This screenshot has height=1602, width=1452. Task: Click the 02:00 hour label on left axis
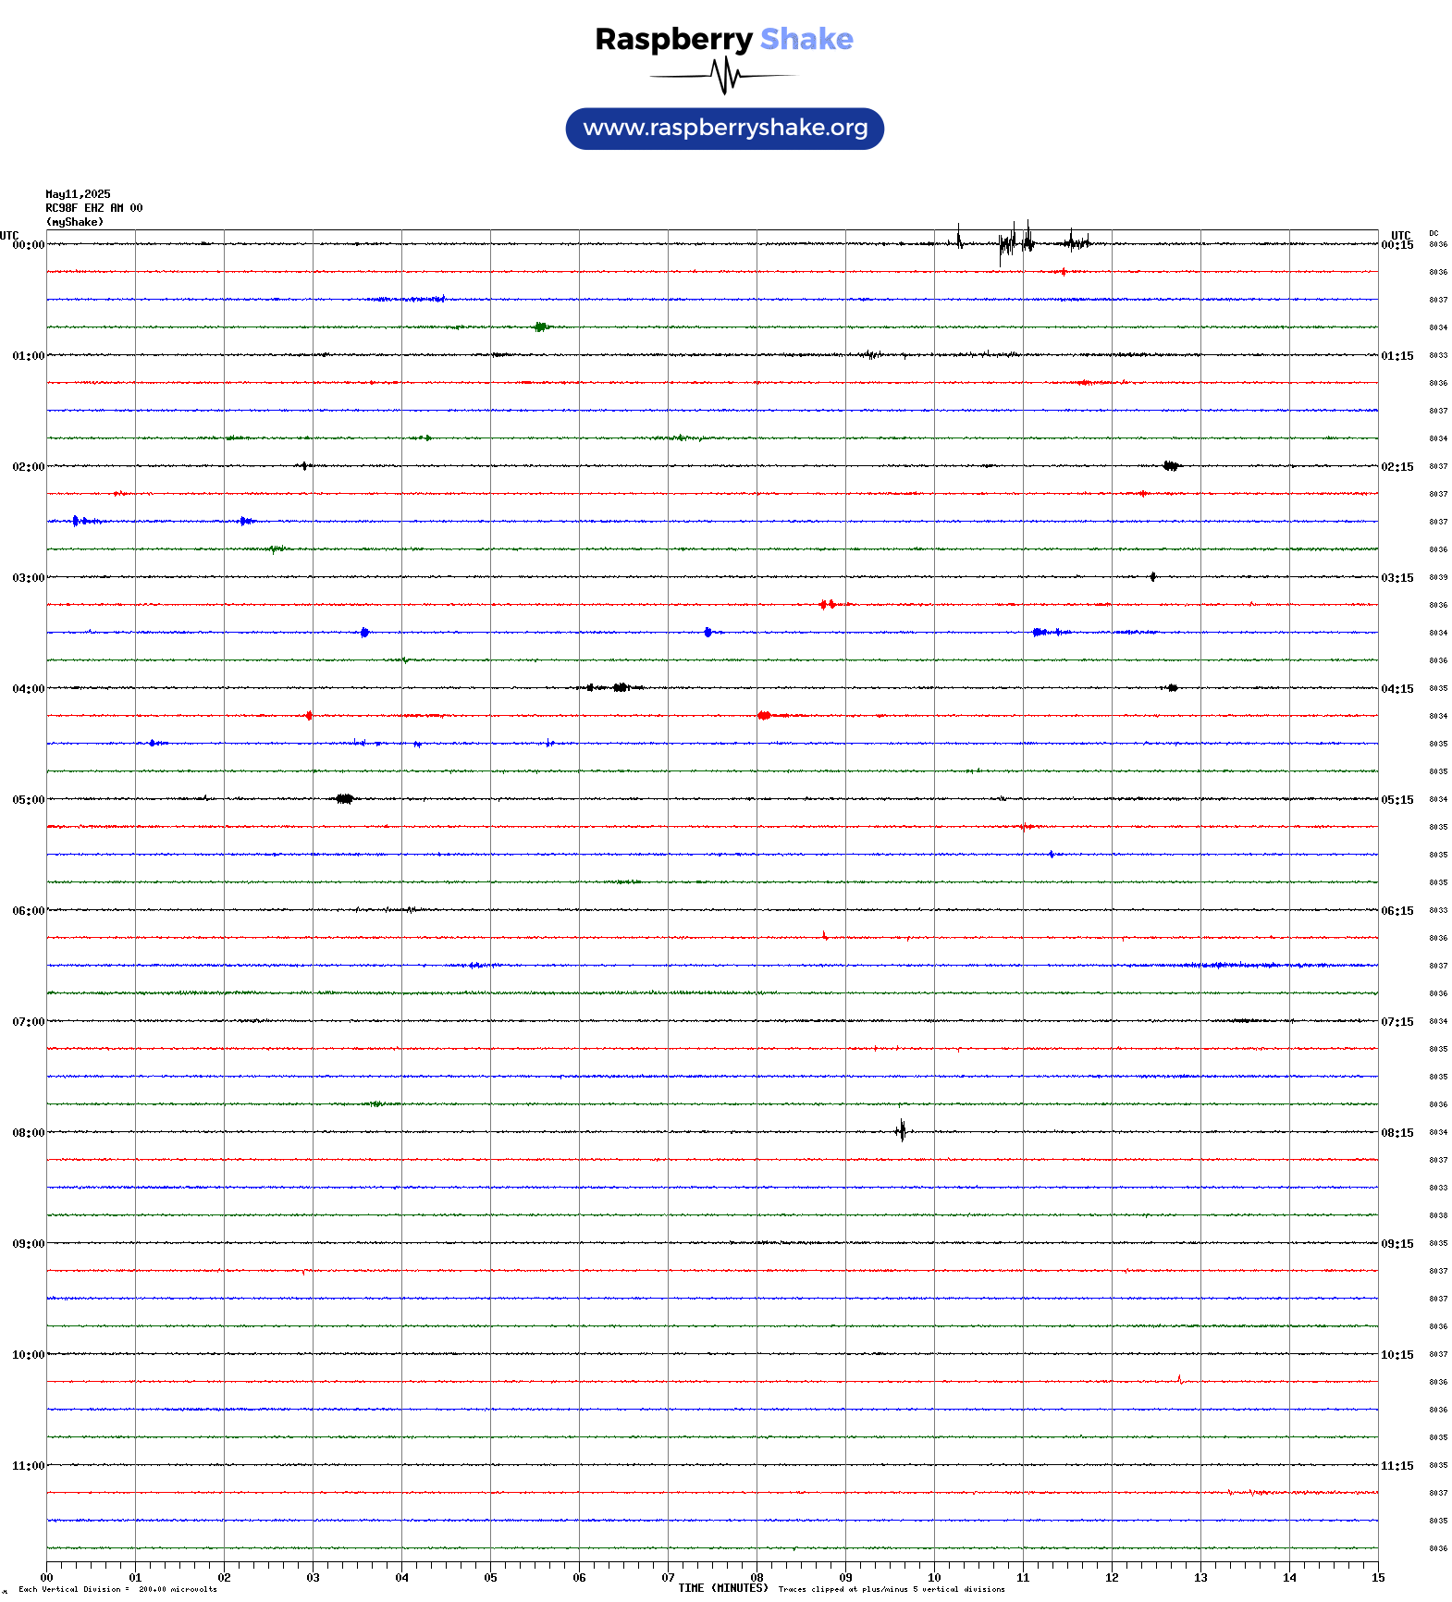pyautogui.click(x=28, y=467)
